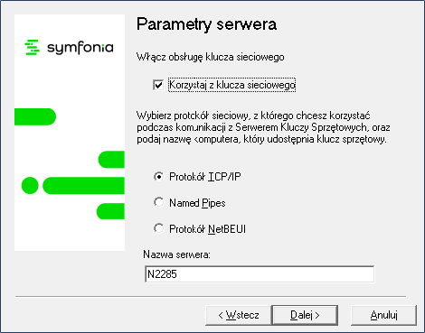Select the Protokół TCP/IP radio button

click(158, 177)
